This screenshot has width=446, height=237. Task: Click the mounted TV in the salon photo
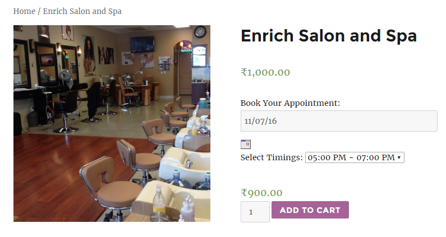(142, 44)
